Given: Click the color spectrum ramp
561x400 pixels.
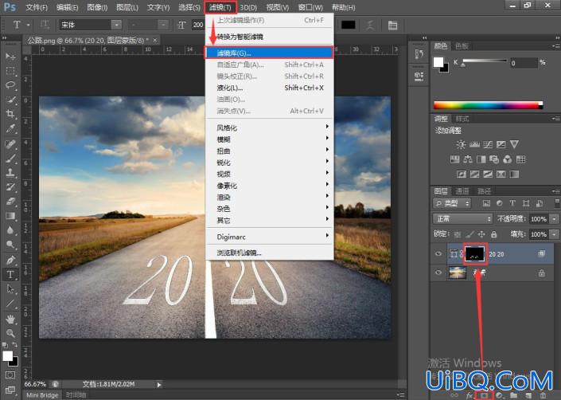Looking at the screenshot, I should click(488, 105).
